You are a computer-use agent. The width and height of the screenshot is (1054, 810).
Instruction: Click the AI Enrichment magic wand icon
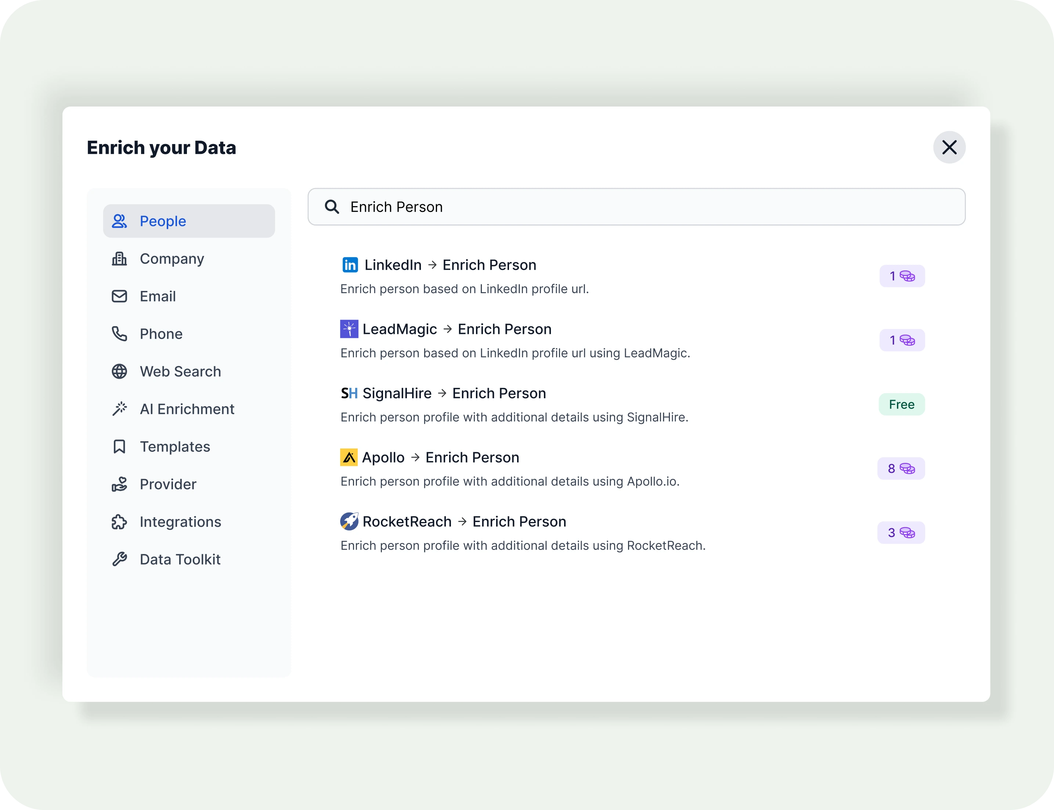(119, 409)
